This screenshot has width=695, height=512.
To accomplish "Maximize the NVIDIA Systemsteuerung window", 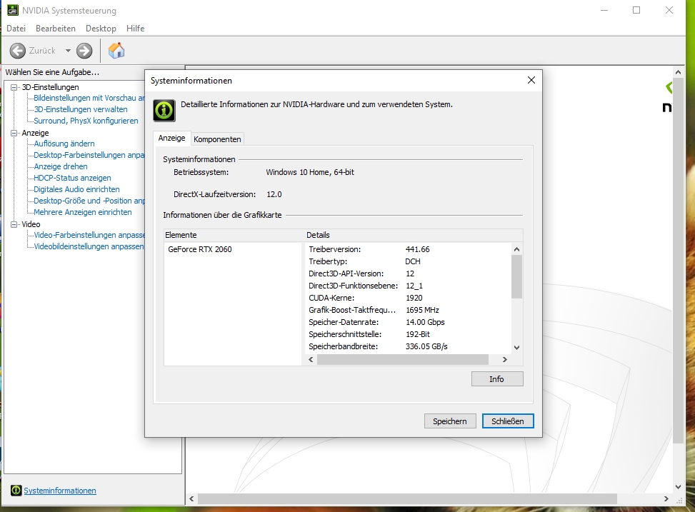I will click(636, 10).
